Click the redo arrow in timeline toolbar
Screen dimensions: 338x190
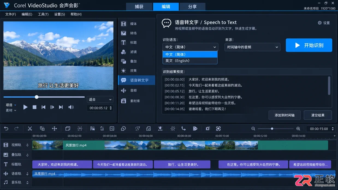[16, 129]
